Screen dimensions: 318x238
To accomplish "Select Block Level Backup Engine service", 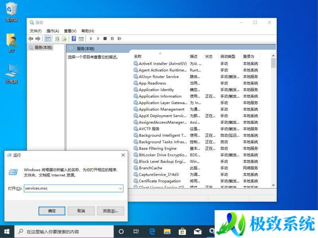I will [x=196, y=162].
